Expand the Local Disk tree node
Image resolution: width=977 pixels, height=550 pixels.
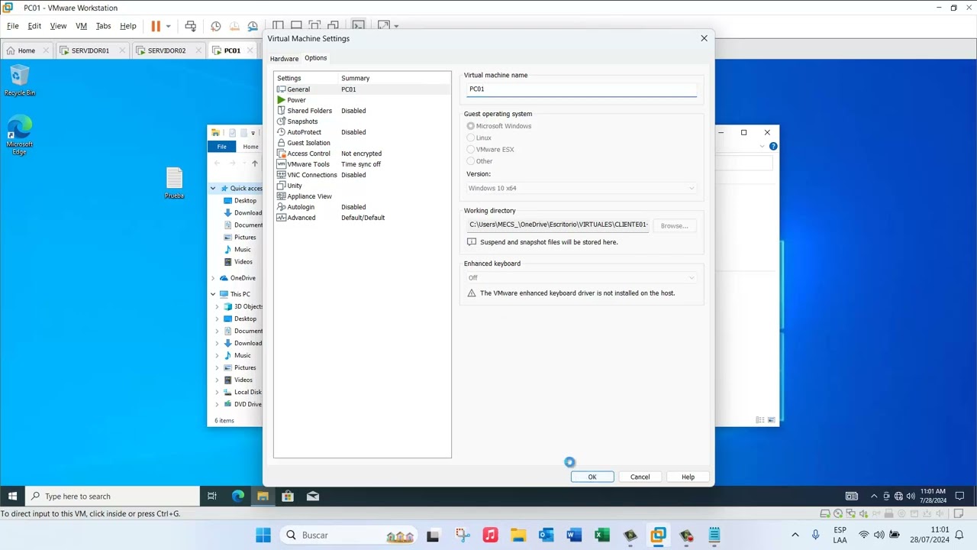click(218, 392)
